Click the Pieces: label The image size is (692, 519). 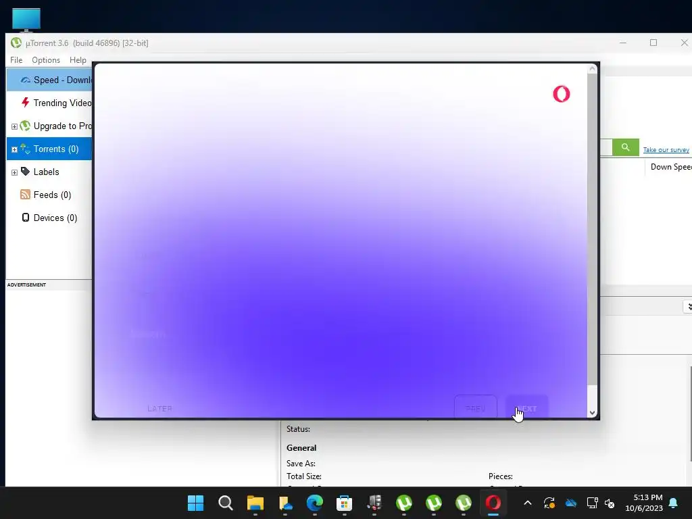click(501, 476)
